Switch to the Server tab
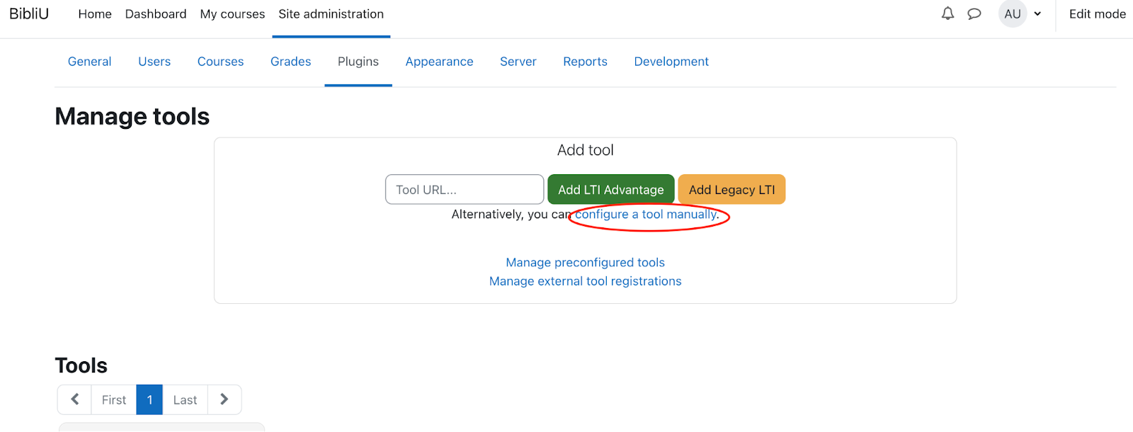 point(518,62)
